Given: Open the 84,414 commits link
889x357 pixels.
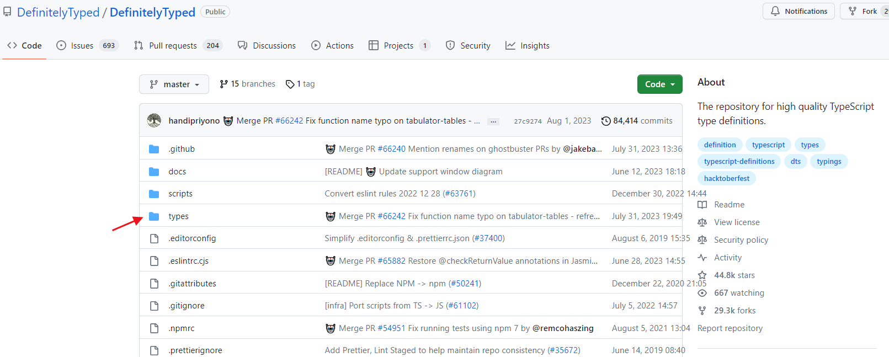Looking at the screenshot, I should (x=637, y=121).
